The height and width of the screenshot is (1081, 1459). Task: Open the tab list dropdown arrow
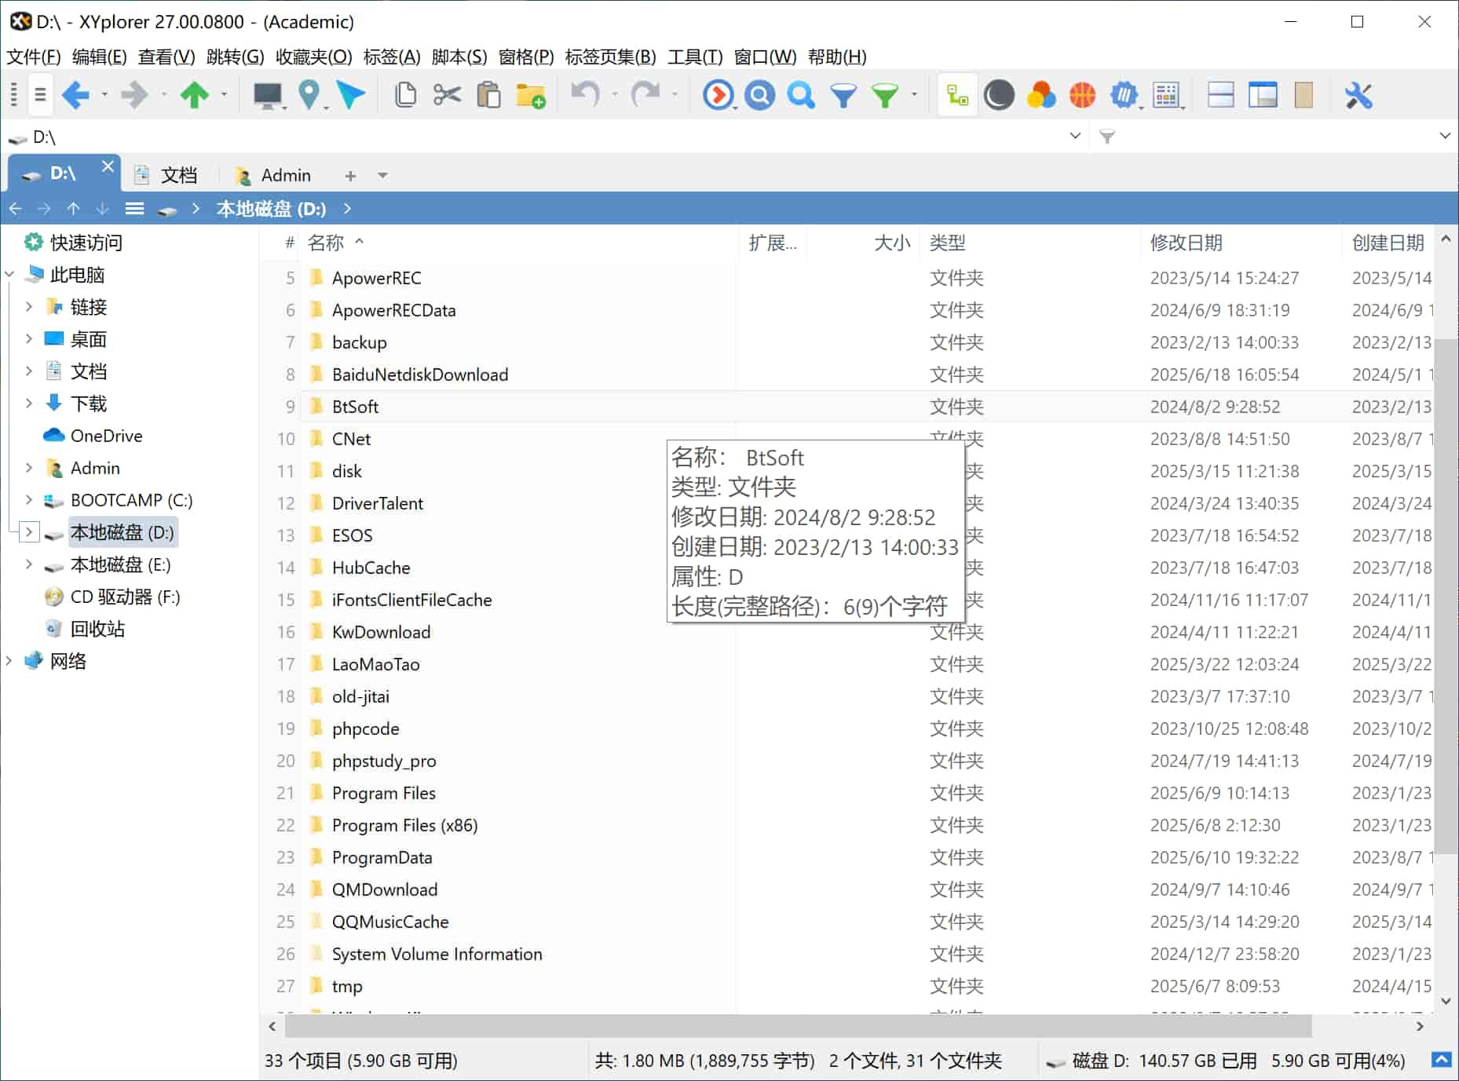tap(382, 175)
